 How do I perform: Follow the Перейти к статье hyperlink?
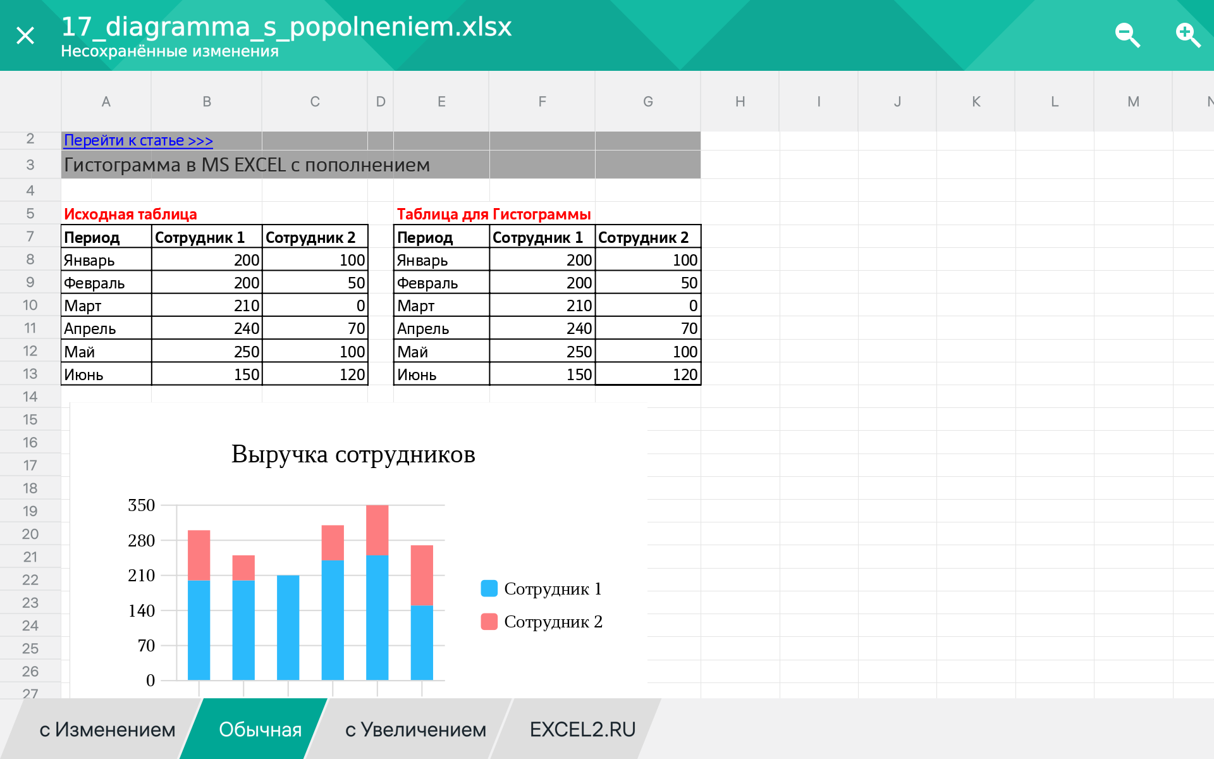[137, 140]
